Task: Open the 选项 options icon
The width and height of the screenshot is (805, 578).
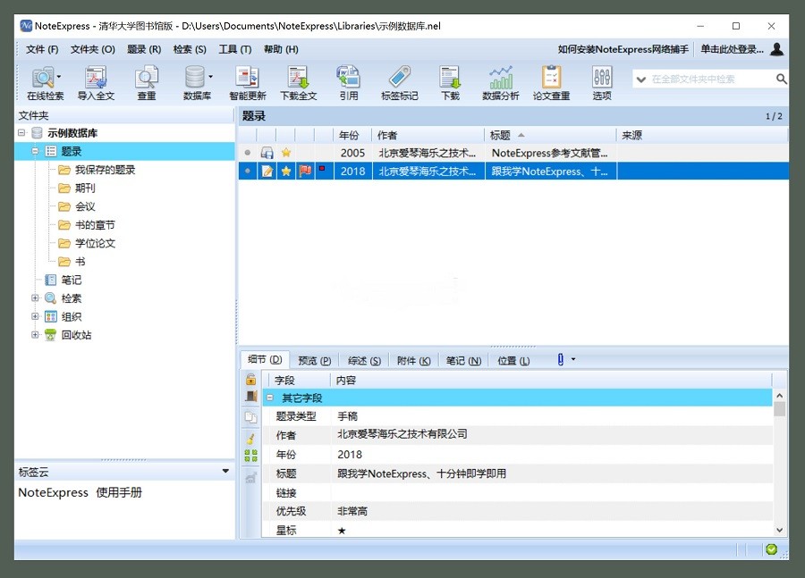Action: pyautogui.click(x=602, y=82)
